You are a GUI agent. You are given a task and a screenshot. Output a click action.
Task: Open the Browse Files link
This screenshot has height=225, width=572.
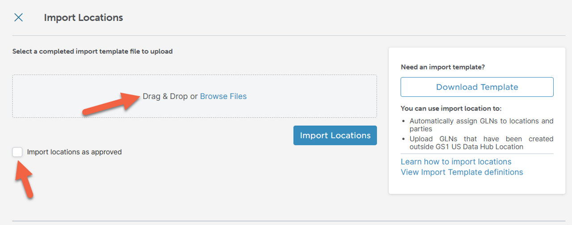223,96
